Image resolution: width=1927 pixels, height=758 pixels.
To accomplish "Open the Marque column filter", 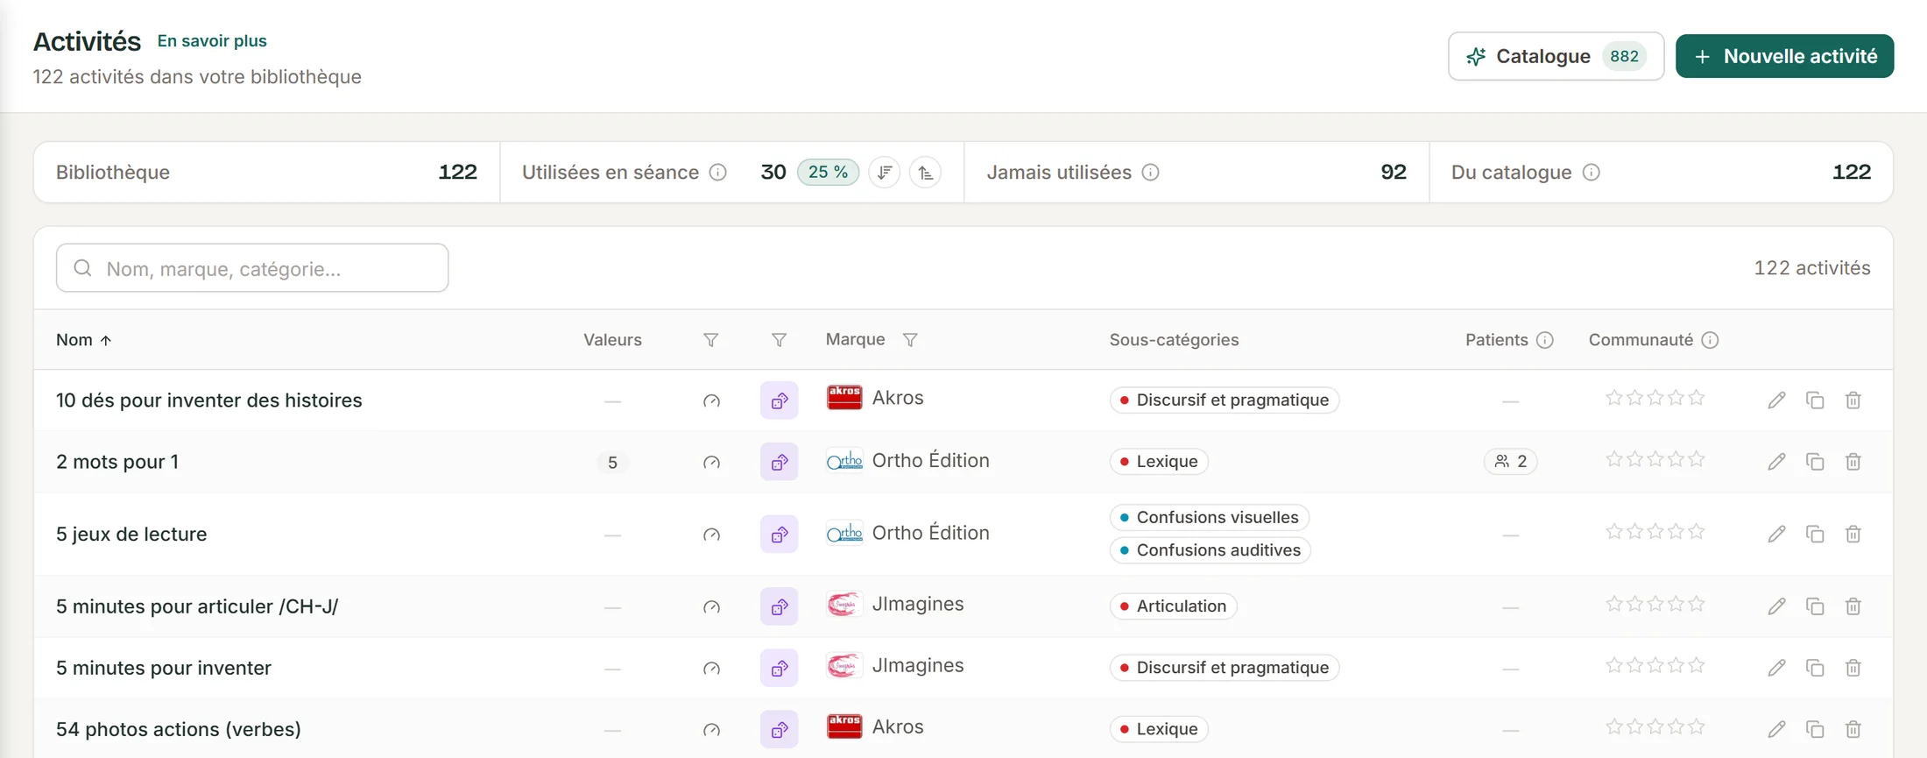I will pyautogui.click(x=910, y=340).
